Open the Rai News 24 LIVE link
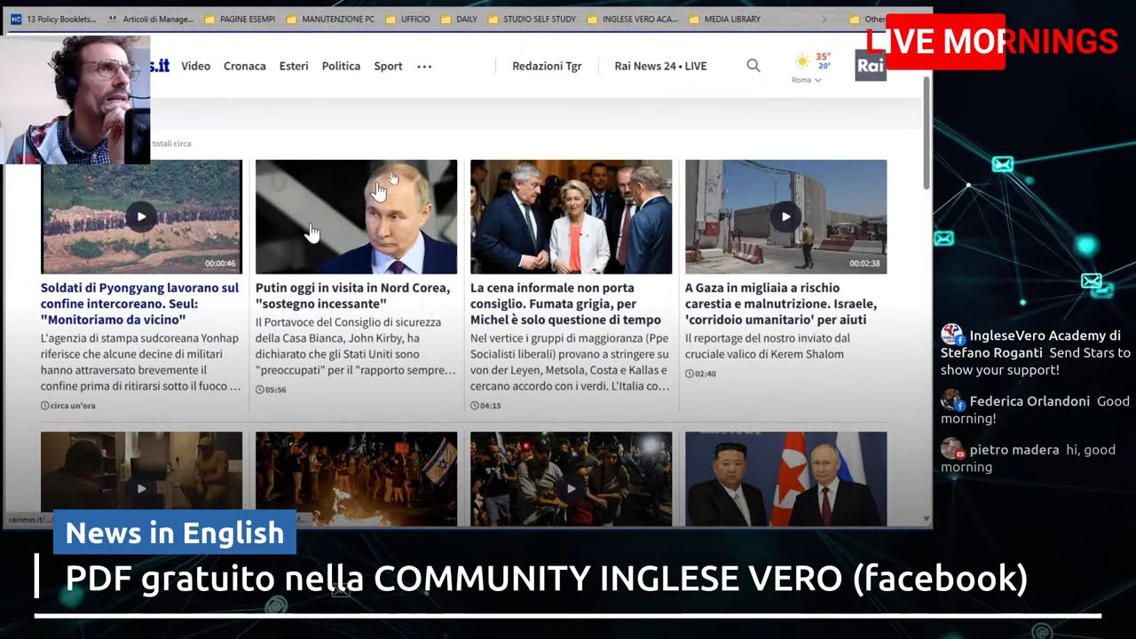 tap(660, 66)
